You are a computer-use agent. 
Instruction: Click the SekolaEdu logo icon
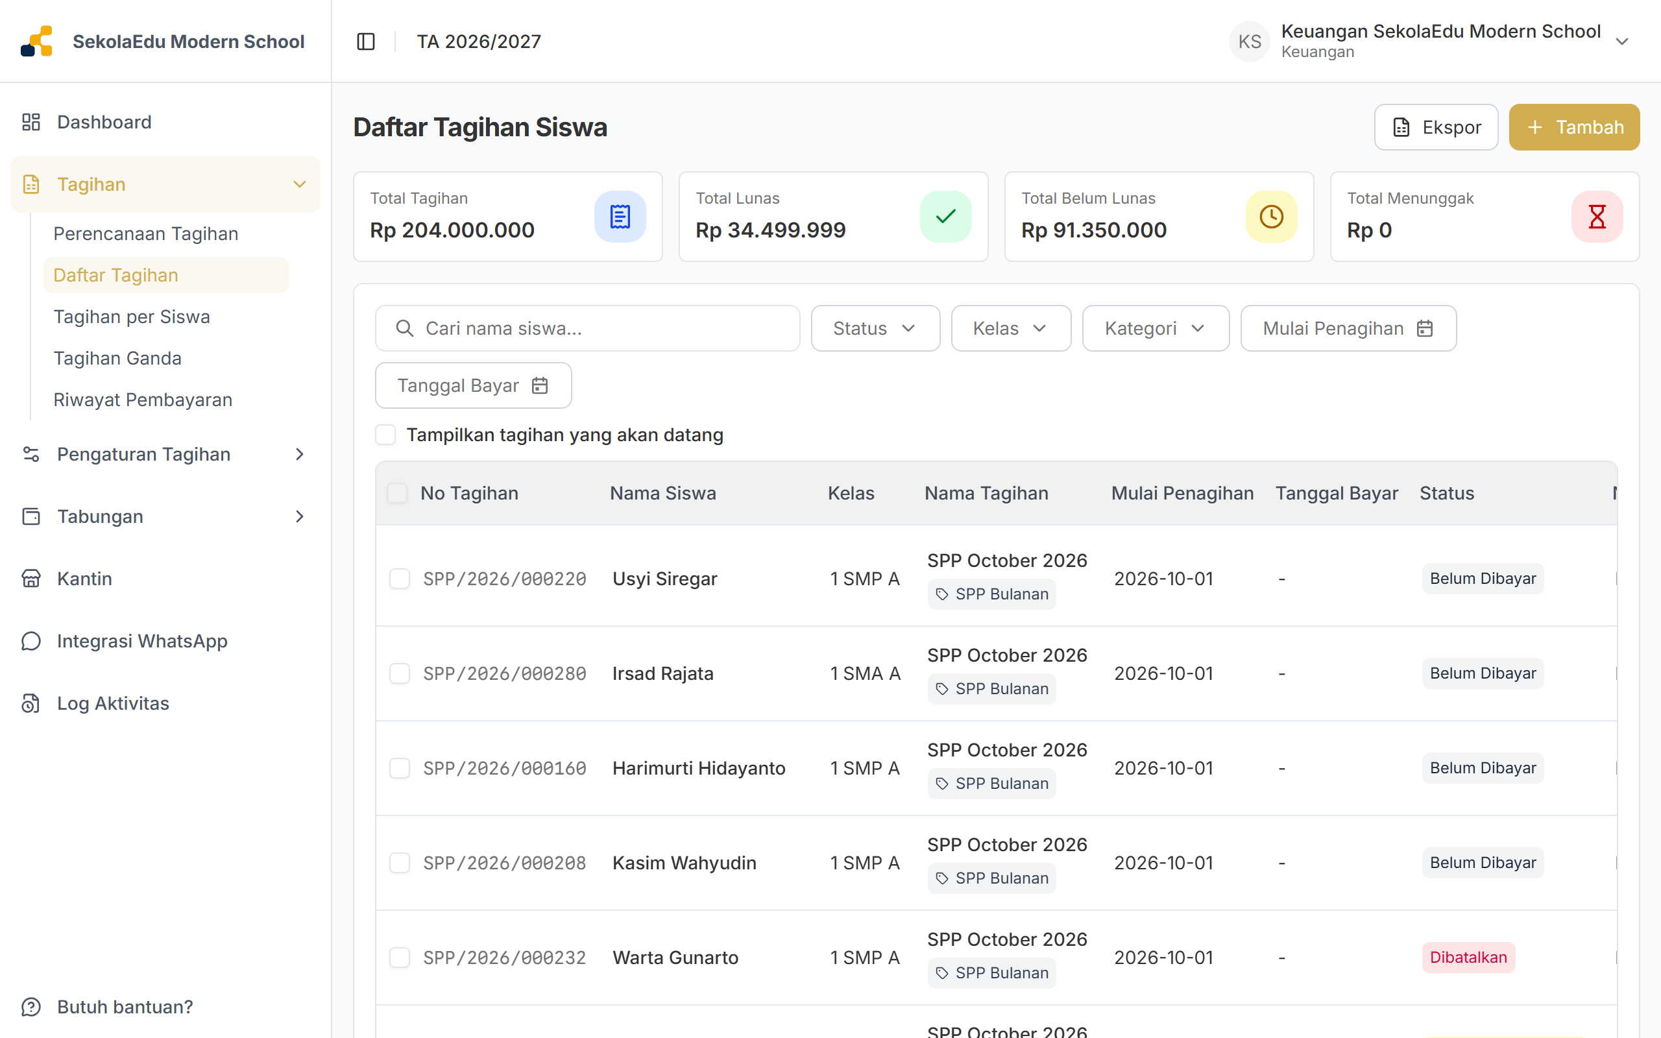click(x=36, y=41)
